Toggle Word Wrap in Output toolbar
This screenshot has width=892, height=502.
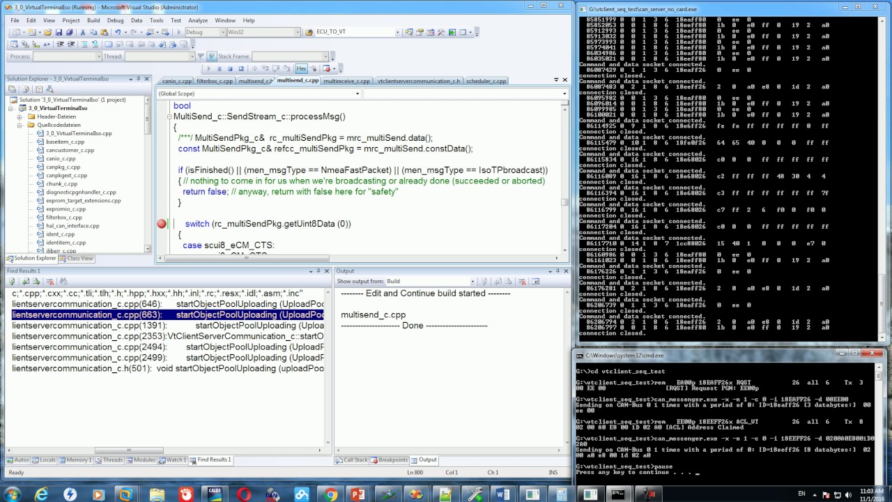(x=535, y=281)
